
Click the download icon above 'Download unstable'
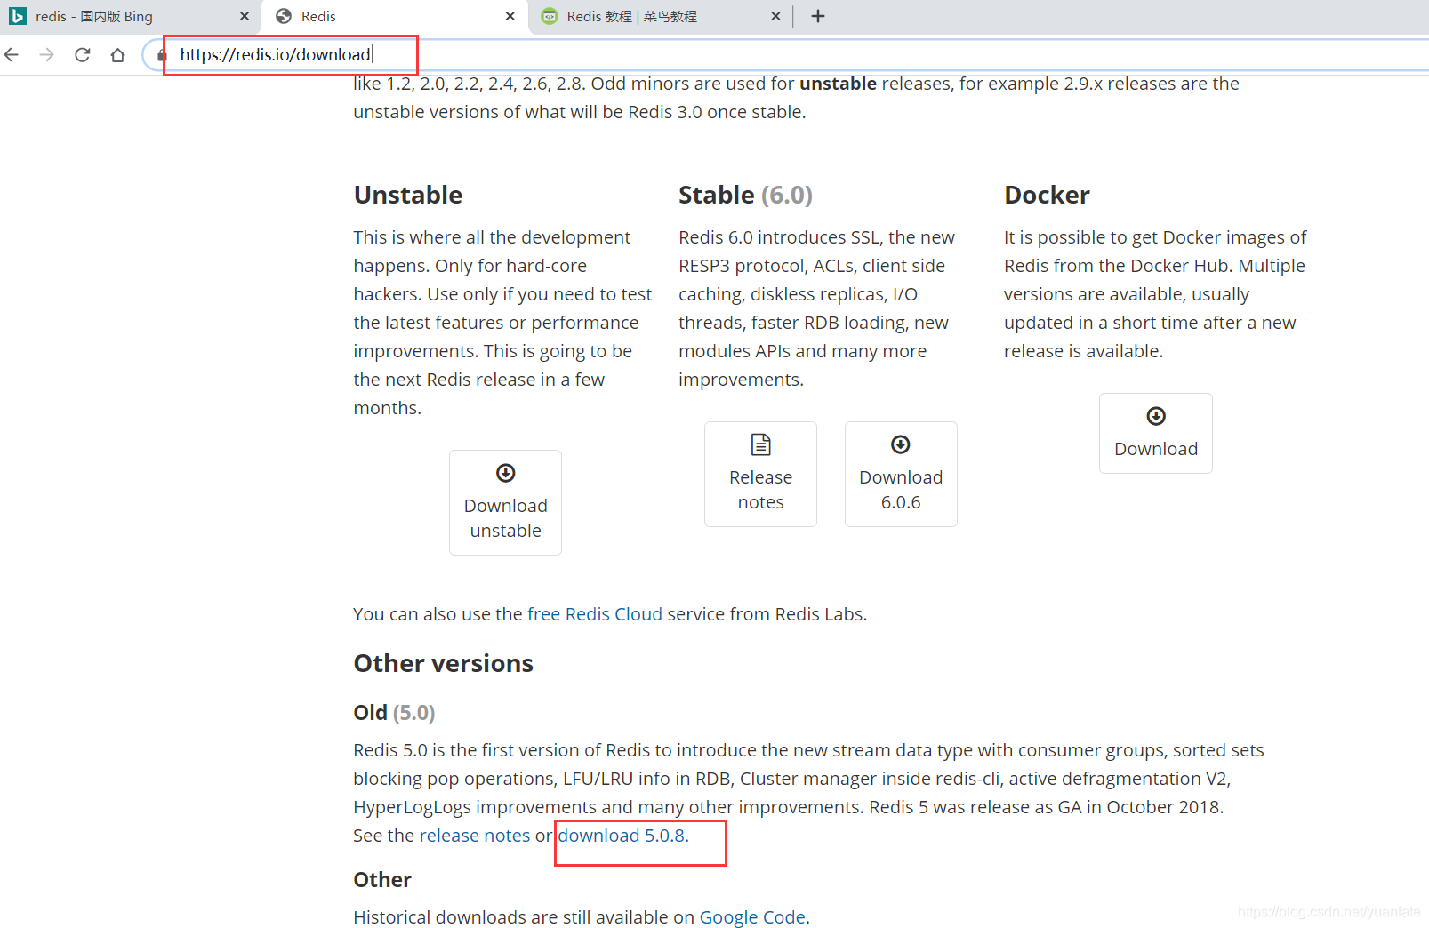(x=505, y=473)
